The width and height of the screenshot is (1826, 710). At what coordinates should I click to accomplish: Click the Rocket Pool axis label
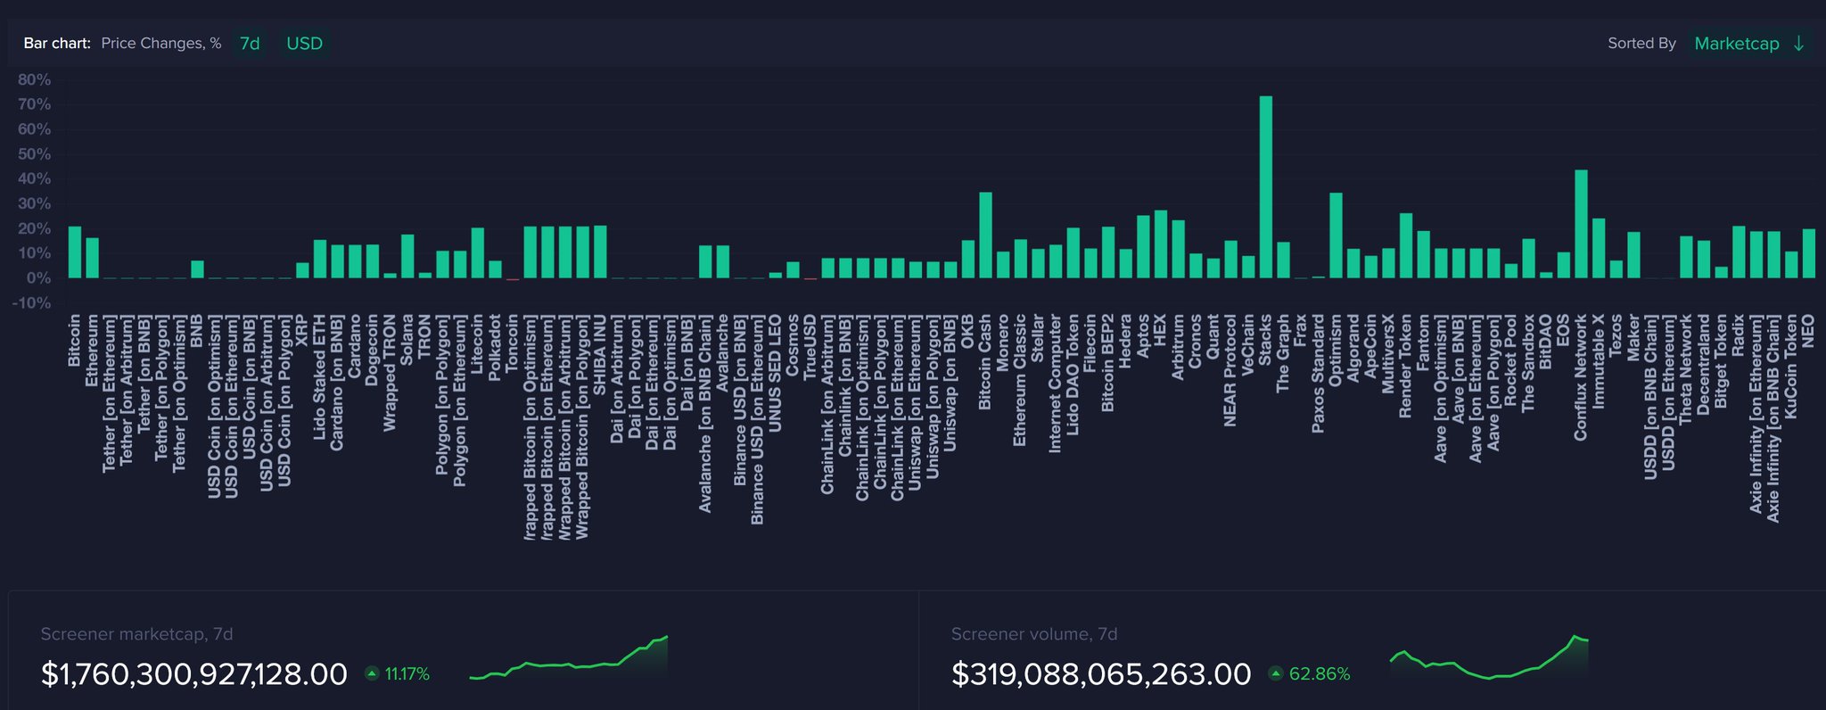click(1510, 360)
